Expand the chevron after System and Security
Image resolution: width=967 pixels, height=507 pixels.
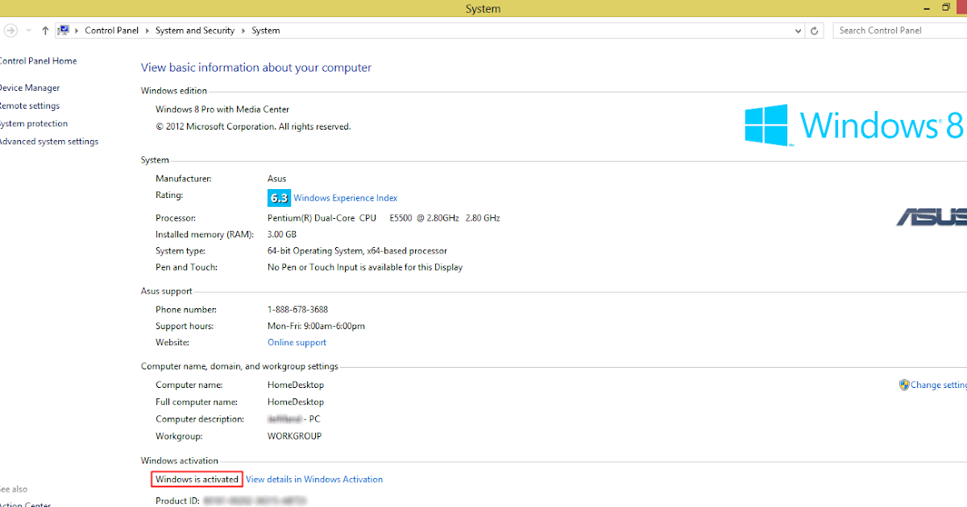pos(242,30)
